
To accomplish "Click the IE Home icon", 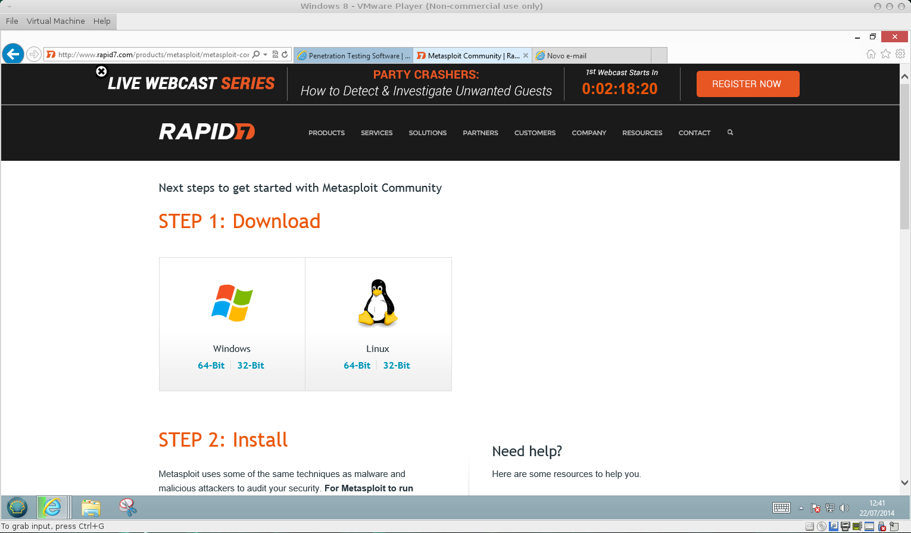I will (x=871, y=54).
